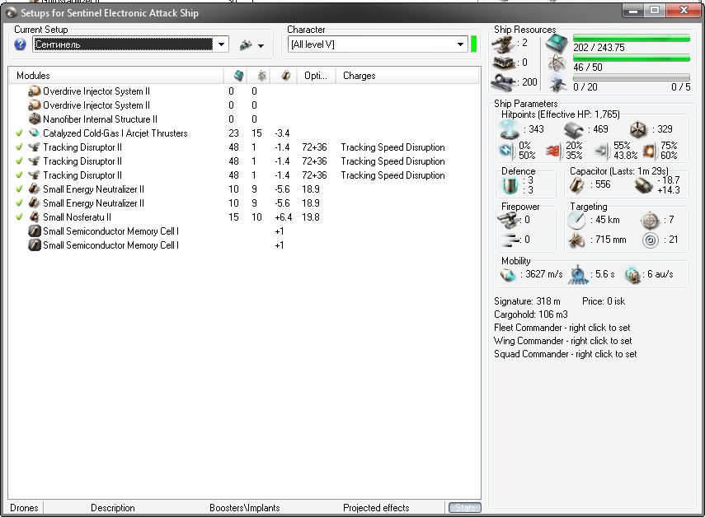The image size is (705, 517).
Task: Click the green character skill status indicator
Action: coord(473,44)
